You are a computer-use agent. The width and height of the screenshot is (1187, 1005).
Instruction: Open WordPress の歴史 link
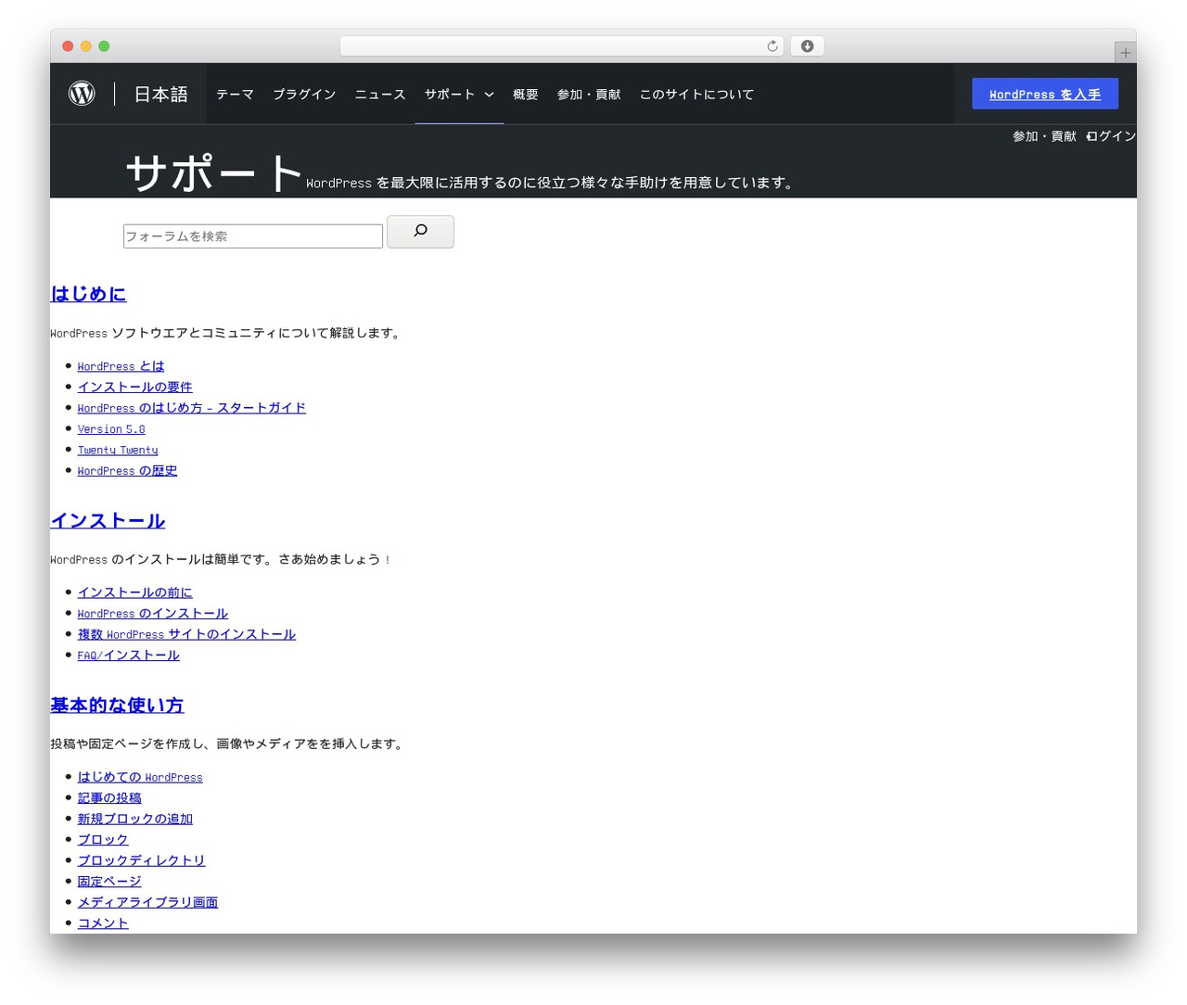coord(127,471)
